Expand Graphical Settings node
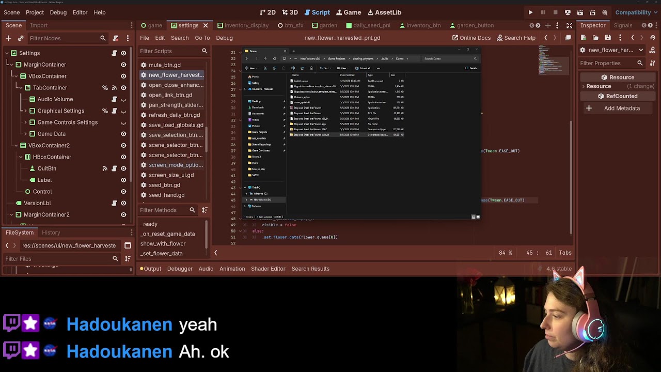Viewport: 661px width, 372px height. pyautogui.click(x=25, y=111)
